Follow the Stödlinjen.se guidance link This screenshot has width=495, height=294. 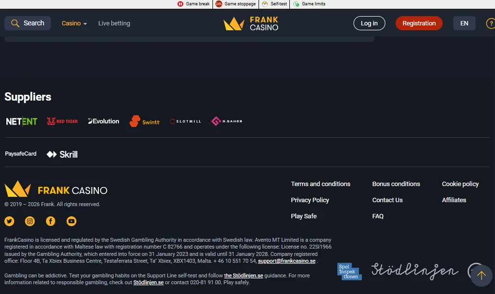click(x=243, y=275)
